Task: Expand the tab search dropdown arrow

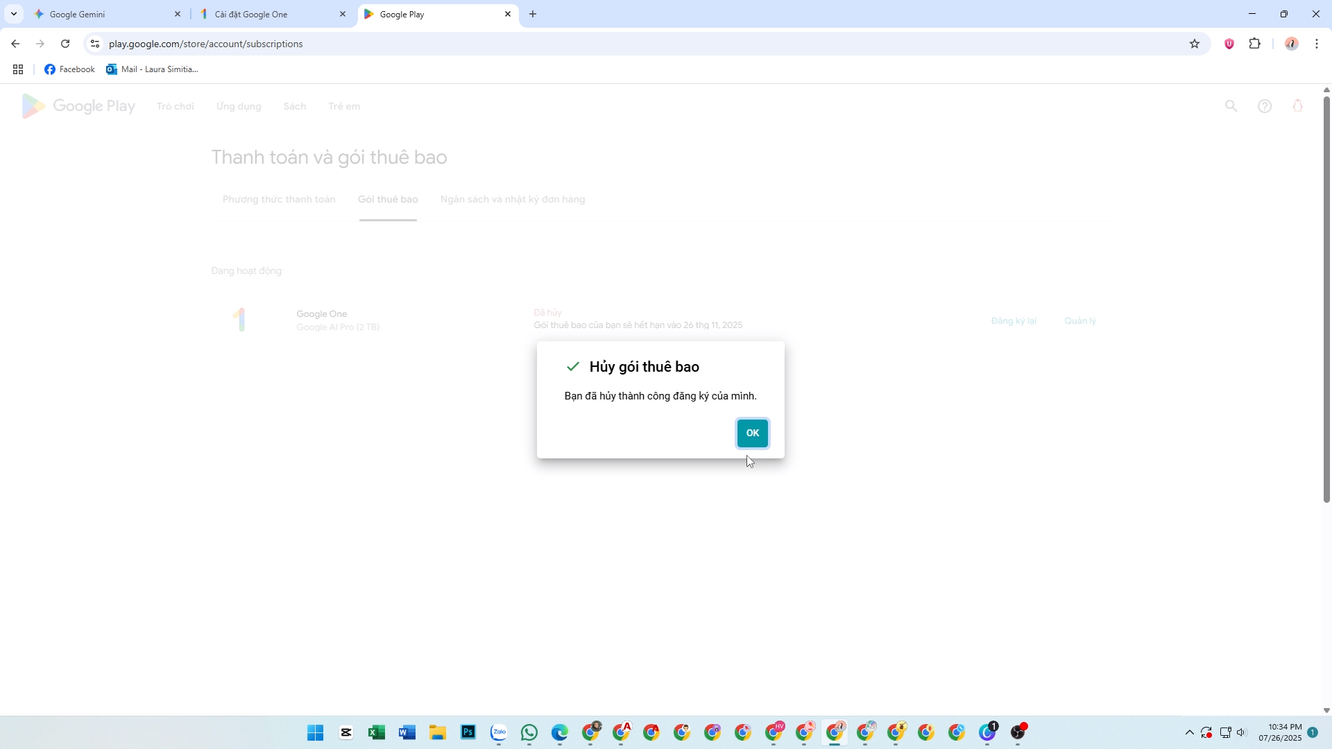Action: 13,14
